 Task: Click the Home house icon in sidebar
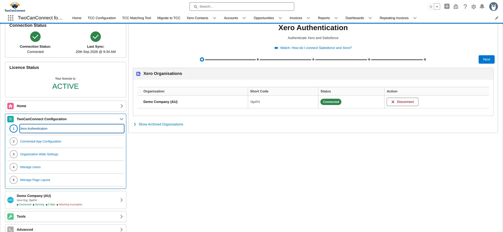[x=10, y=106]
